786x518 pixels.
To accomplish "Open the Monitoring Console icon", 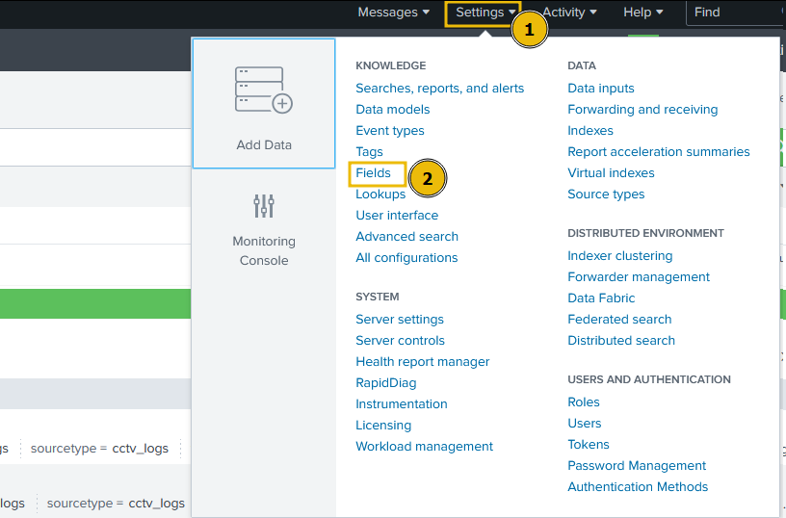I will [264, 205].
